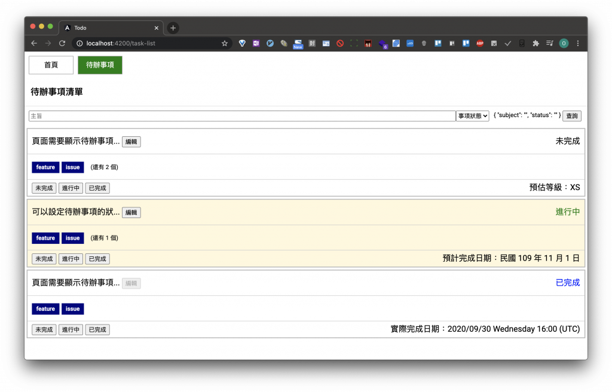
Task: Click feature tag in the first task
Action: click(45, 167)
